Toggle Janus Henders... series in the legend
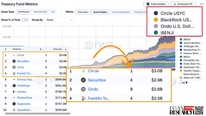The width and height of the screenshot is (206, 116). pyautogui.click(x=191, y=43)
